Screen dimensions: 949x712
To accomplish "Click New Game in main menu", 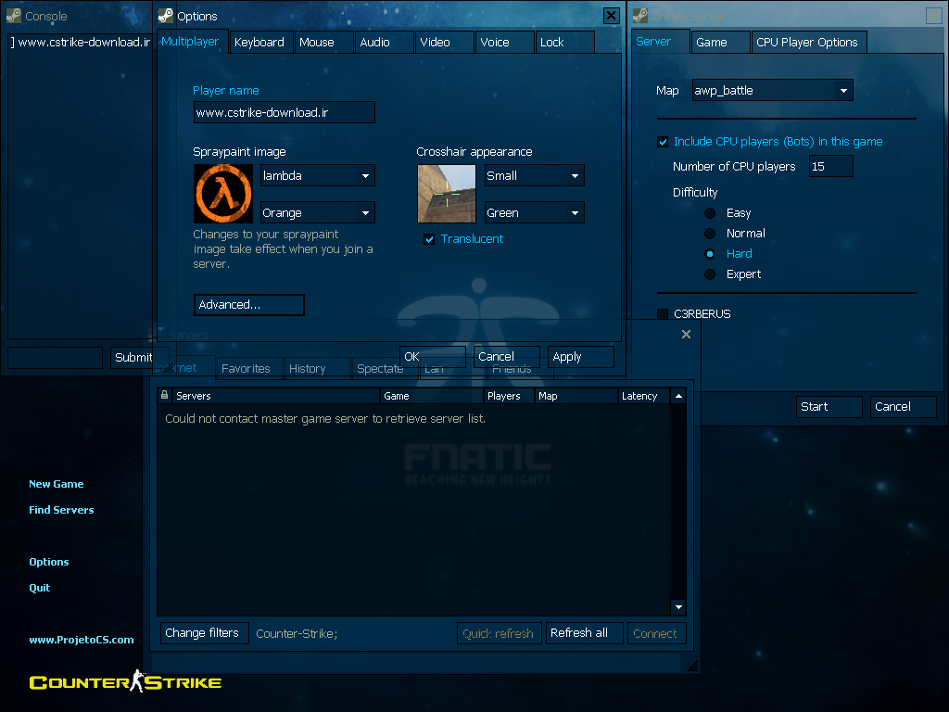I will 57,484.
